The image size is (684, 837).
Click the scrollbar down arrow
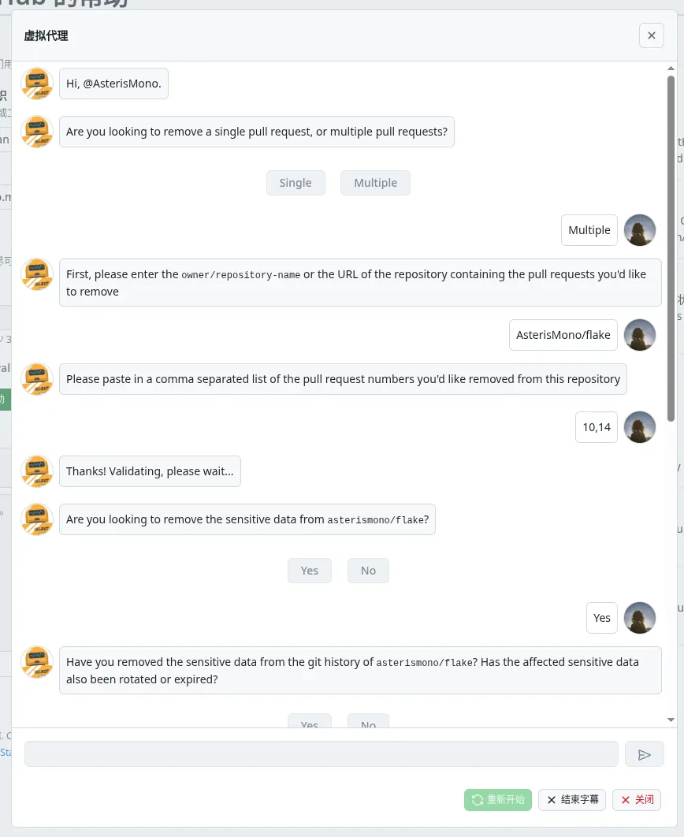[x=671, y=720]
